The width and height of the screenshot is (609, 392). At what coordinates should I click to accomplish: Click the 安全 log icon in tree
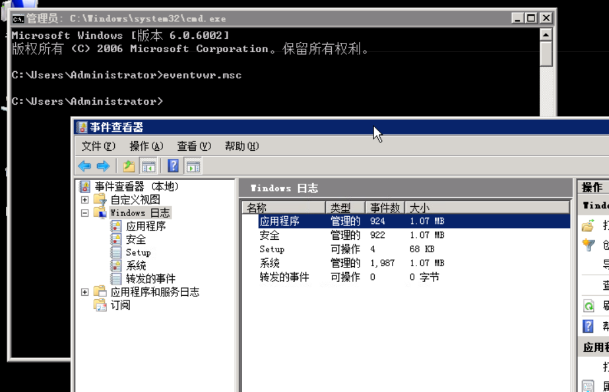click(x=115, y=239)
